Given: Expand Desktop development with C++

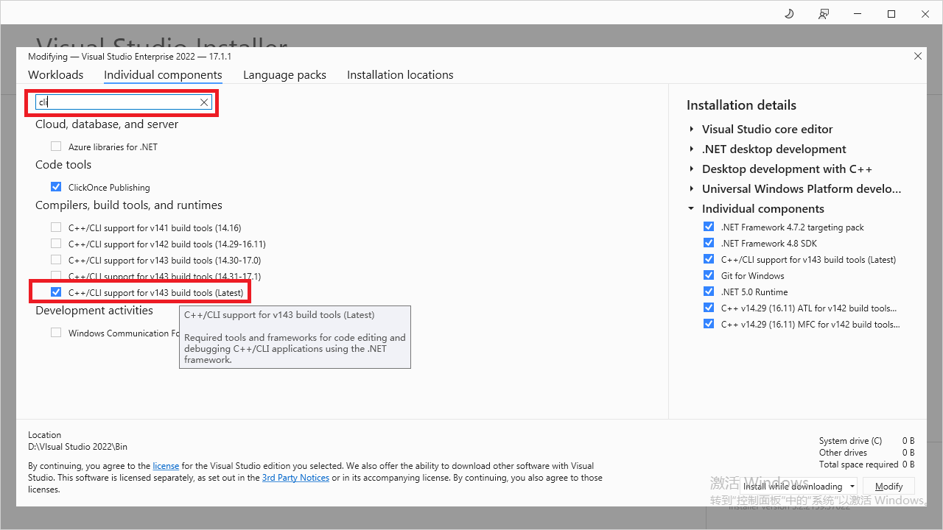Looking at the screenshot, I should click(692, 169).
